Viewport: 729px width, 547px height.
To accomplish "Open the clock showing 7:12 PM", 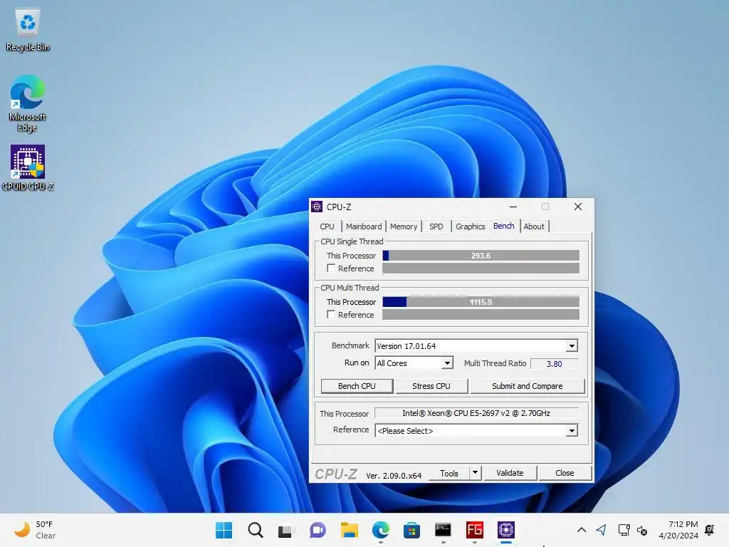I will pyautogui.click(x=678, y=530).
